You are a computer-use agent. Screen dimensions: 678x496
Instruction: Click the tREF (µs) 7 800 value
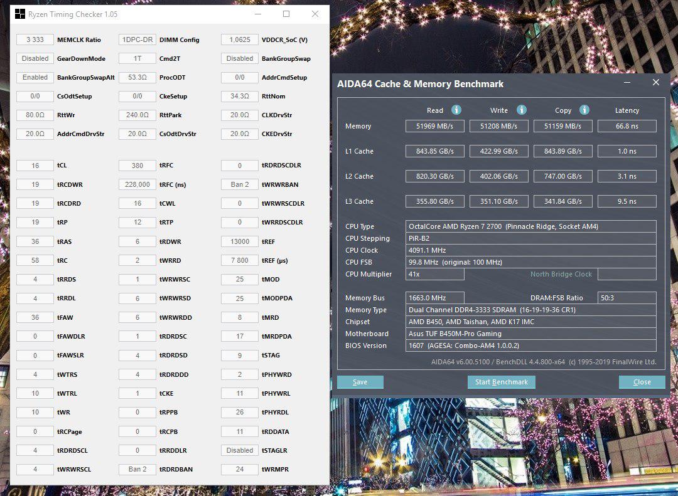click(x=240, y=260)
